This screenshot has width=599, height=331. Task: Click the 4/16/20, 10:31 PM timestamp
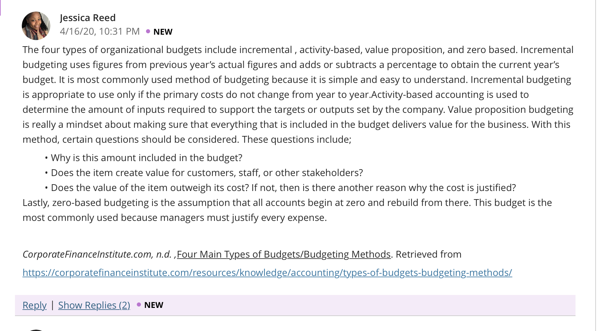coord(100,31)
